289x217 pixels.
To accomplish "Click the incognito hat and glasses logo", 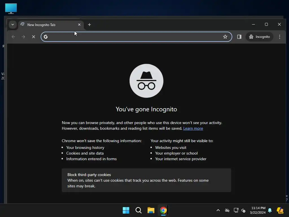I will tap(146, 81).
